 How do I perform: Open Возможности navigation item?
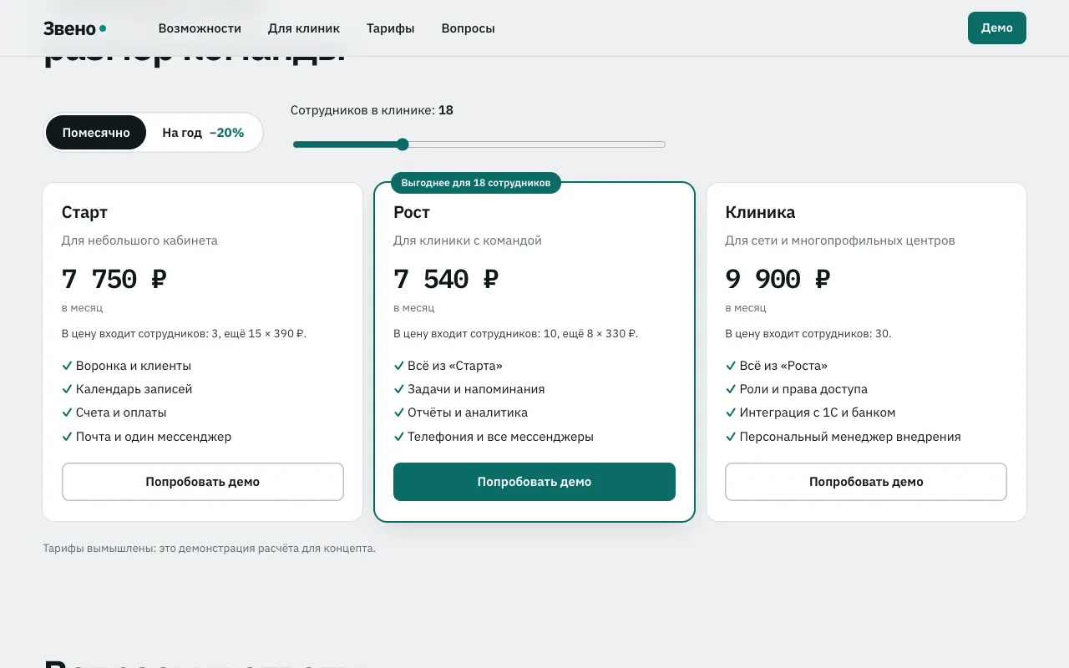pyautogui.click(x=200, y=28)
